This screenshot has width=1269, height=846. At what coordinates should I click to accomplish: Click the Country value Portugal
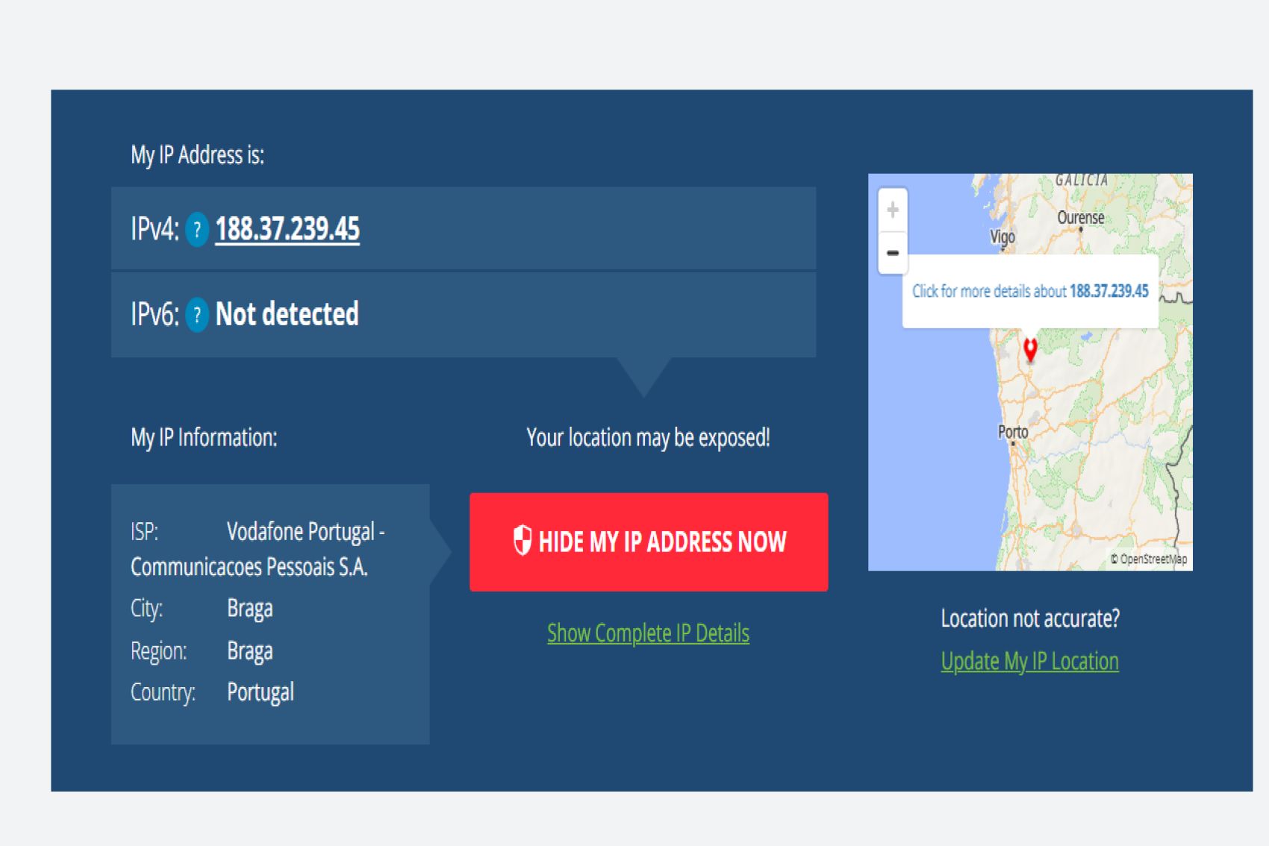click(x=261, y=692)
